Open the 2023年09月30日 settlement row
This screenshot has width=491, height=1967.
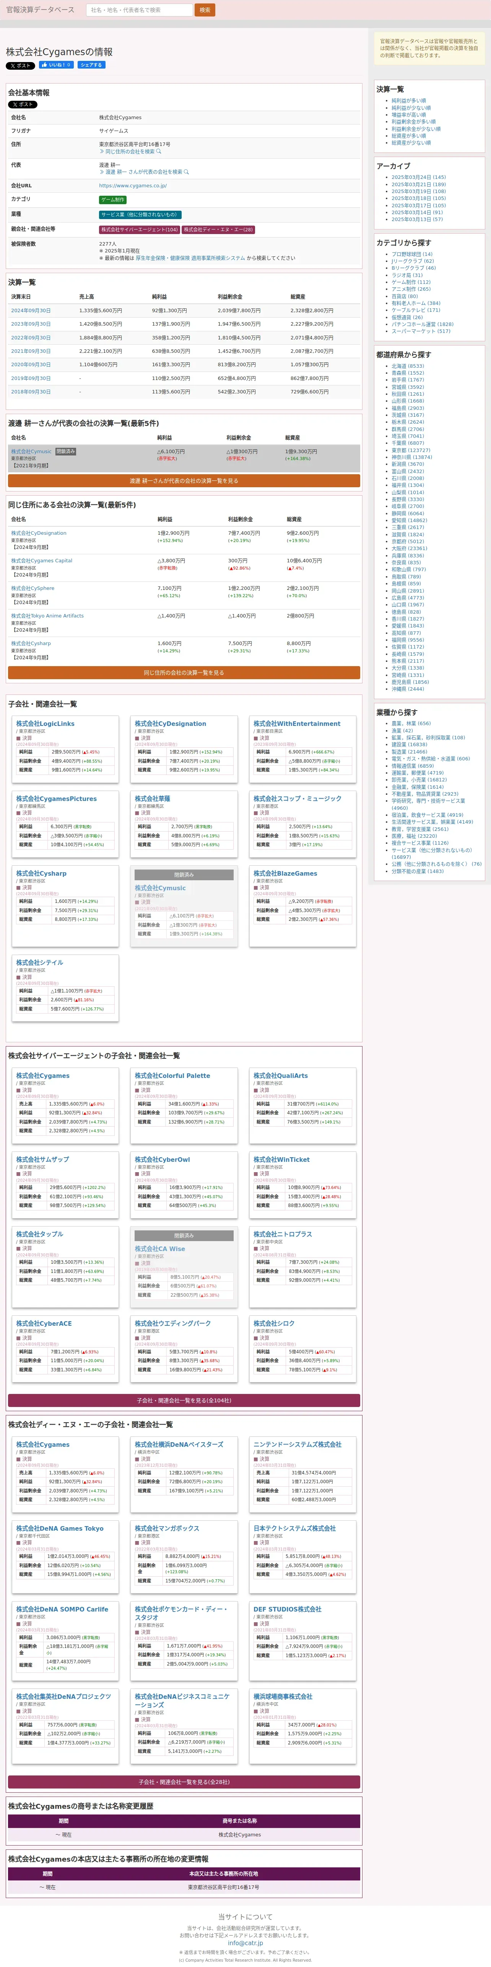click(31, 324)
